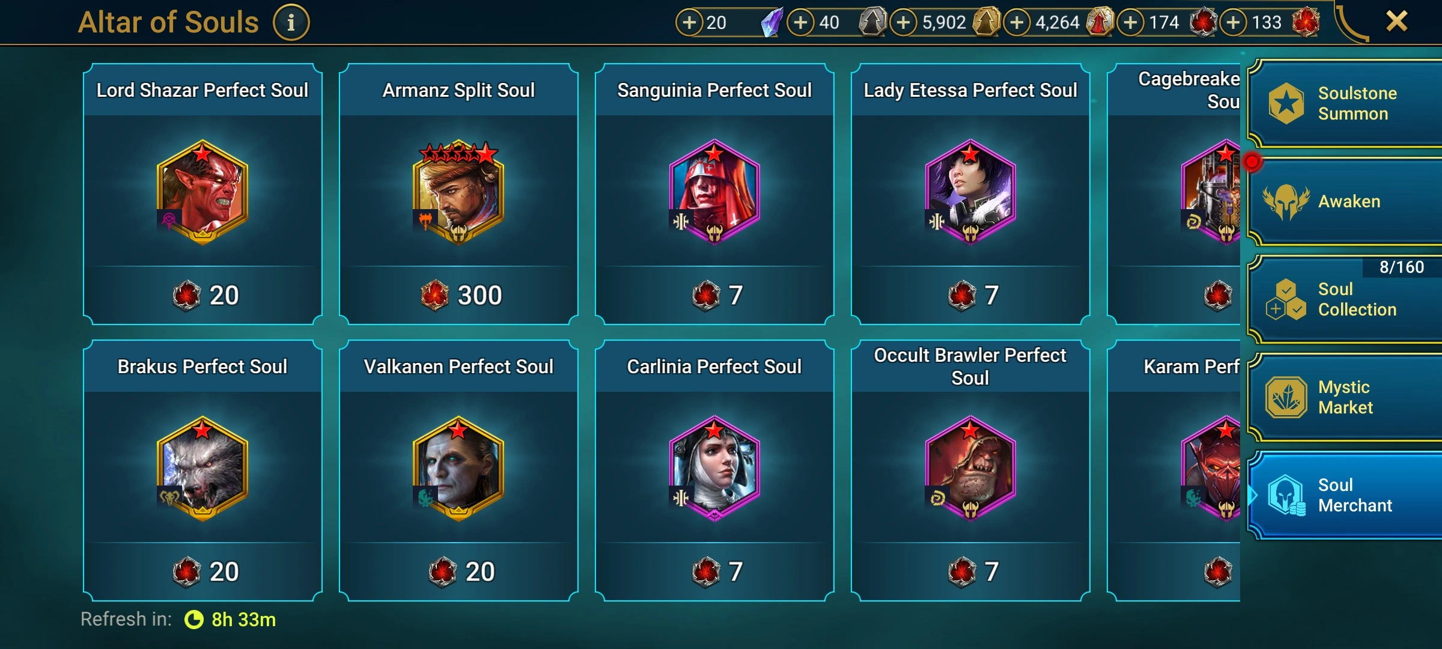Add more soul coins showing 174
Screen dimensions: 1442x649
1130,22
